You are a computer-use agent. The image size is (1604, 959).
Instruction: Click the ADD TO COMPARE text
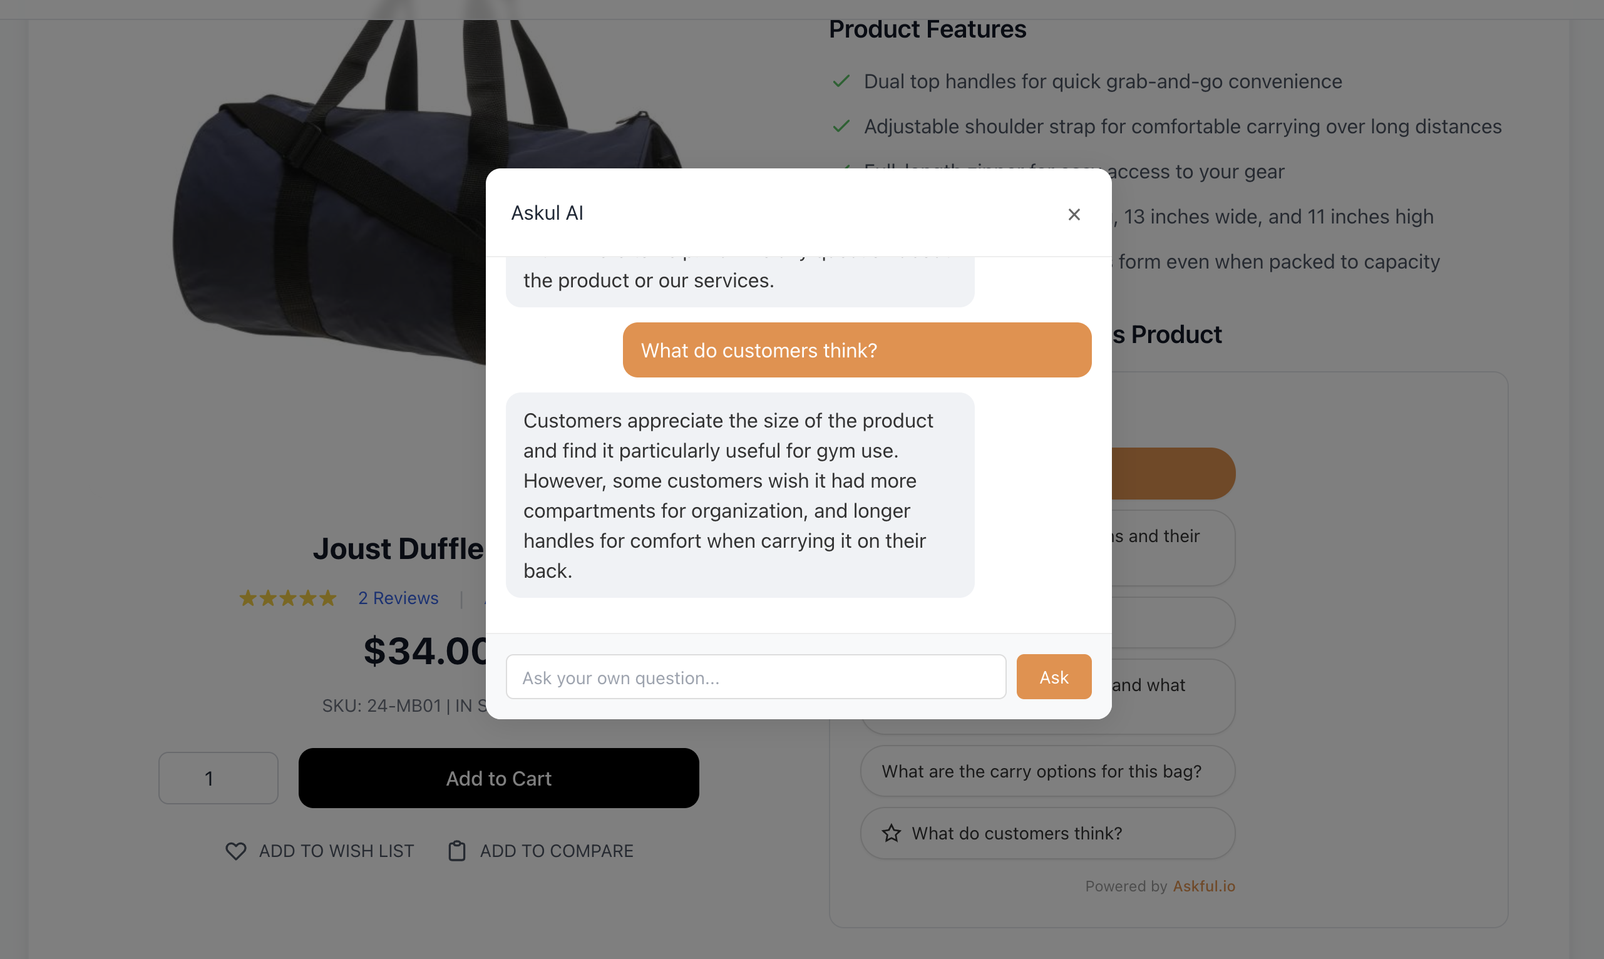(556, 851)
